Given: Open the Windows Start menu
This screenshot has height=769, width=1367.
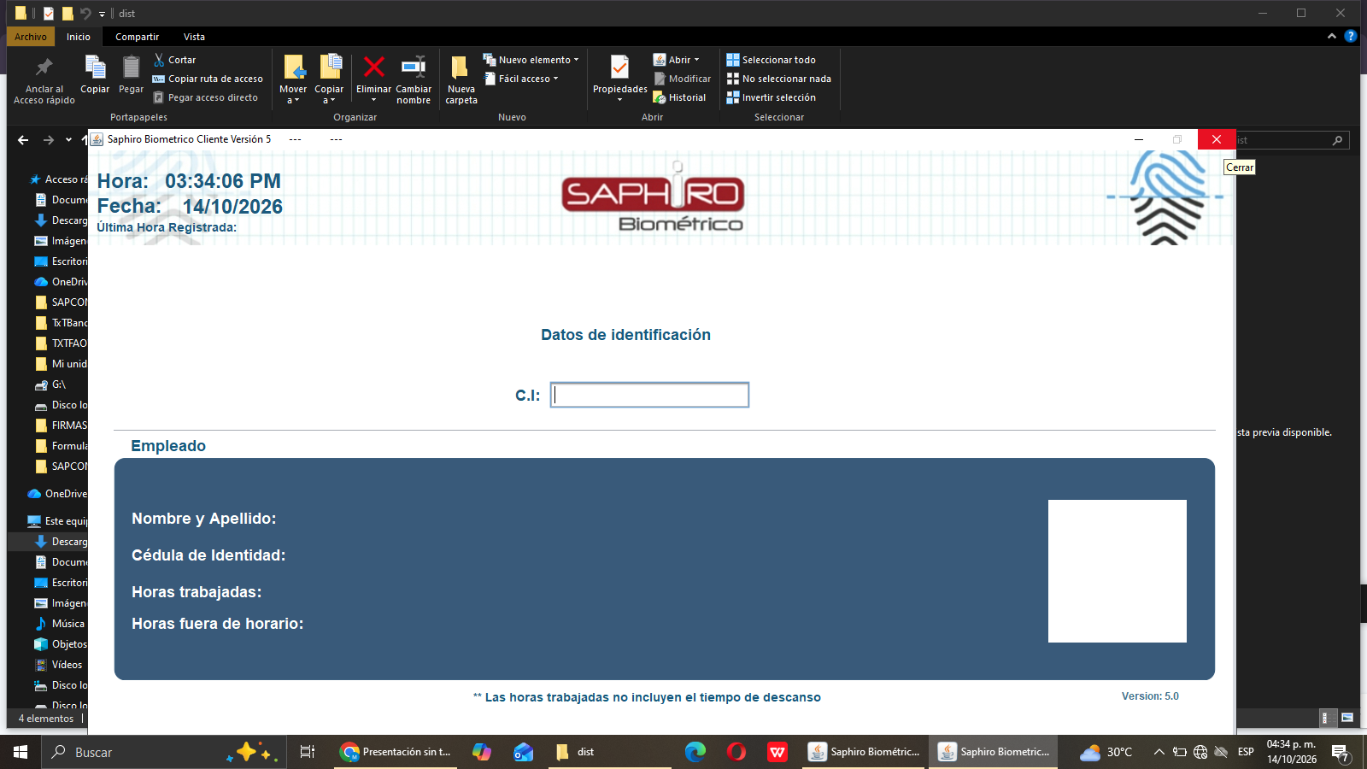Looking at the screenshot, I should pyautogui.click(x=21, y=752).
